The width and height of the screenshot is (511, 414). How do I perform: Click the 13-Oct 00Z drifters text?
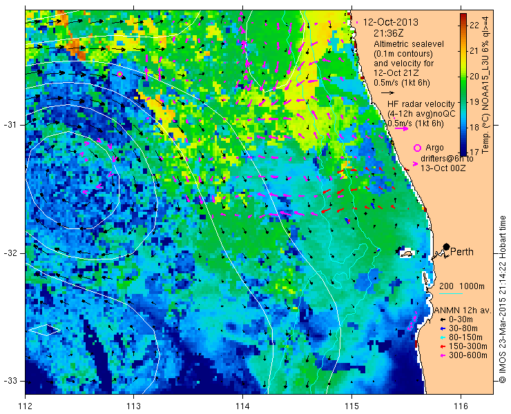(x=443, y=168)
